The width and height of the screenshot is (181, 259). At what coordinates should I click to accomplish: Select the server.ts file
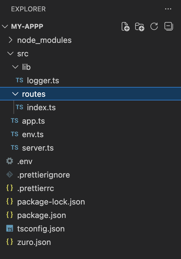pyautogui.click(x=38, y=148)
